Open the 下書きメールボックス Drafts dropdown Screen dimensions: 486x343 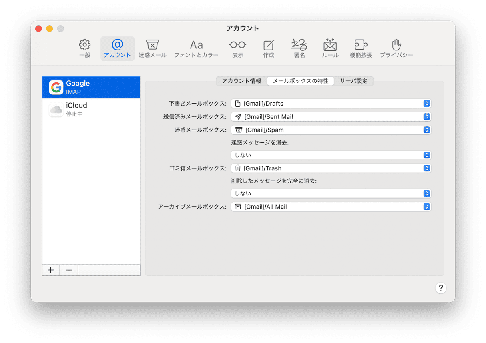[331, 104]
